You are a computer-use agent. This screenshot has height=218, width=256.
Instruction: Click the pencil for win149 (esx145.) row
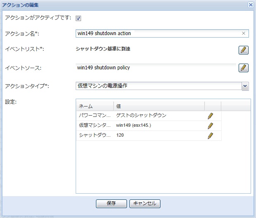click(211, 126)
